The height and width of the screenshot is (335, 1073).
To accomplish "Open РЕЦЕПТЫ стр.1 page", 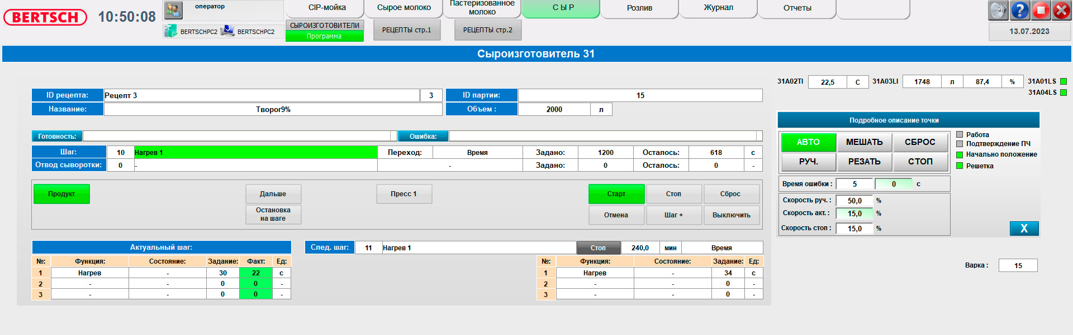I will click(407, 30).
